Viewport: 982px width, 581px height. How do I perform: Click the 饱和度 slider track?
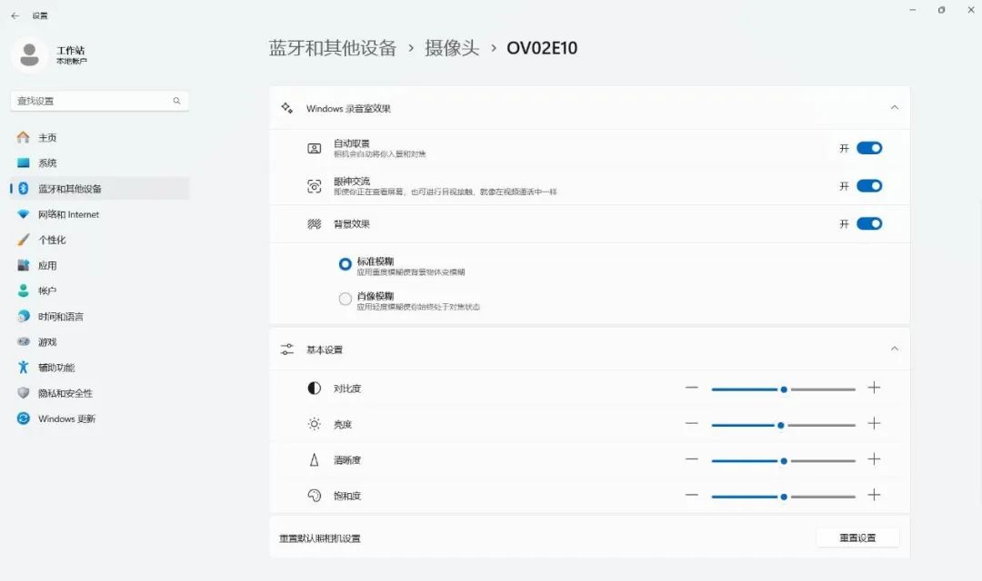click(x=784, y=497)
